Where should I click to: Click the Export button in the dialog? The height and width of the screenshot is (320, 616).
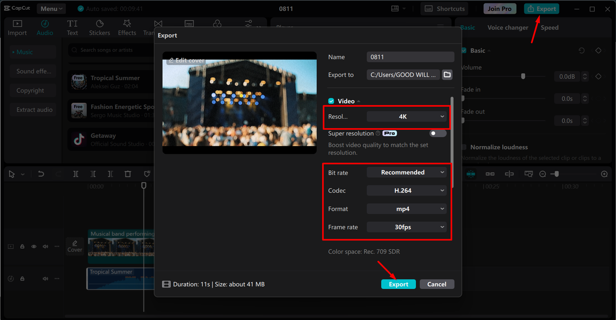point(398,284)
